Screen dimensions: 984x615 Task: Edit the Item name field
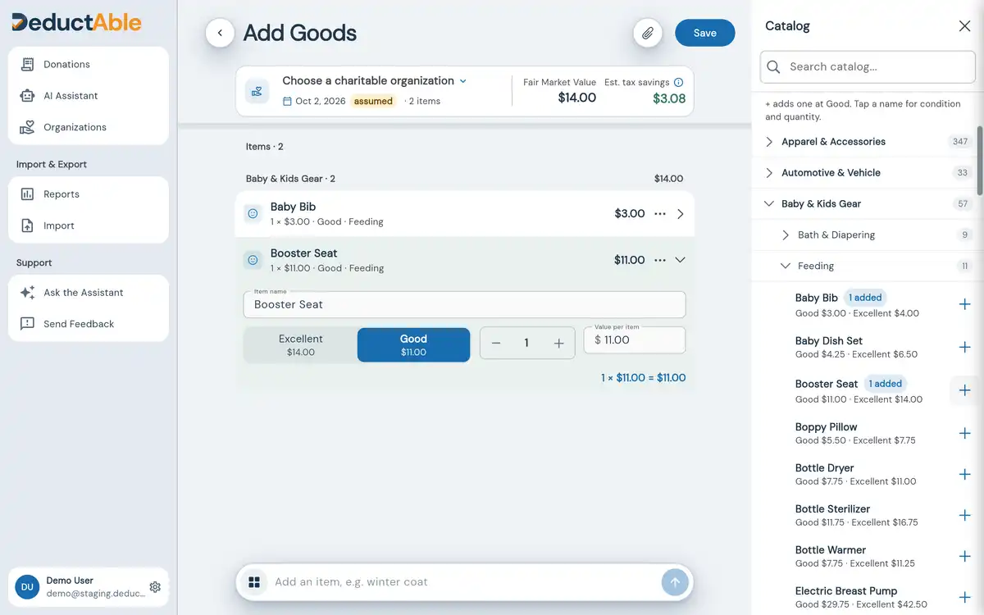point(464,304)
